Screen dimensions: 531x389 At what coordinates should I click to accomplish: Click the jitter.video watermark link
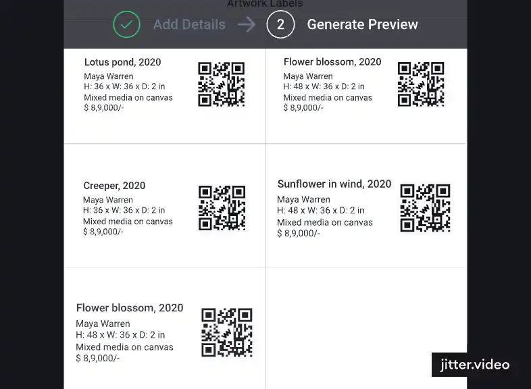(475, 365)
